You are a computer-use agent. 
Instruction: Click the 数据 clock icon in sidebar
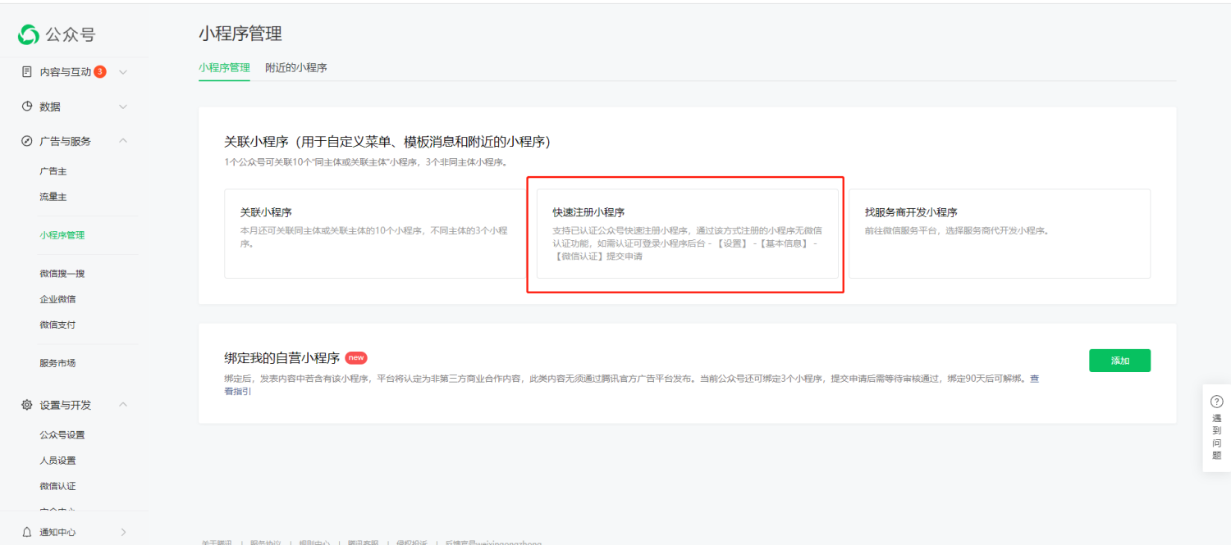[25, 106]
